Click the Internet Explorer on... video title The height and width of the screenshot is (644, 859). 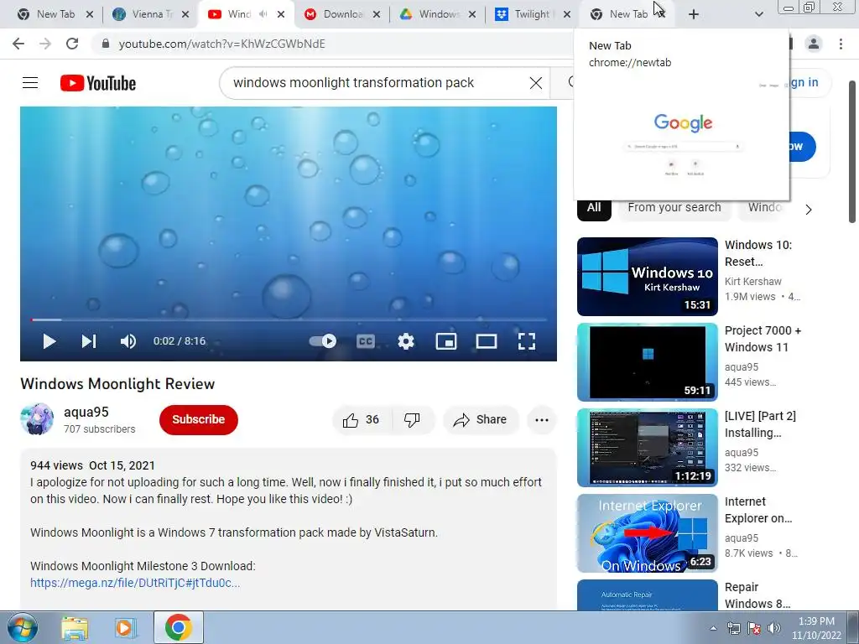point(758,510)
